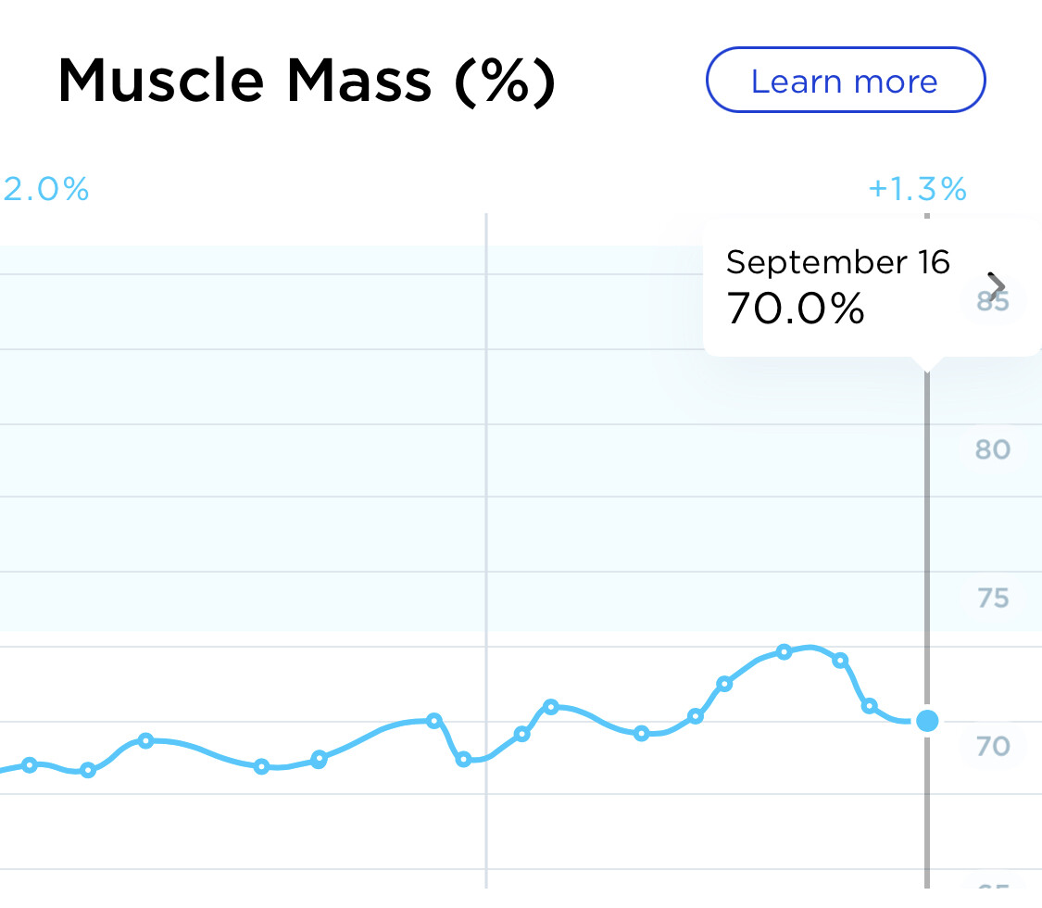Select the data point just left of the center divider
1042x908 pixels.
click(433, 720)
